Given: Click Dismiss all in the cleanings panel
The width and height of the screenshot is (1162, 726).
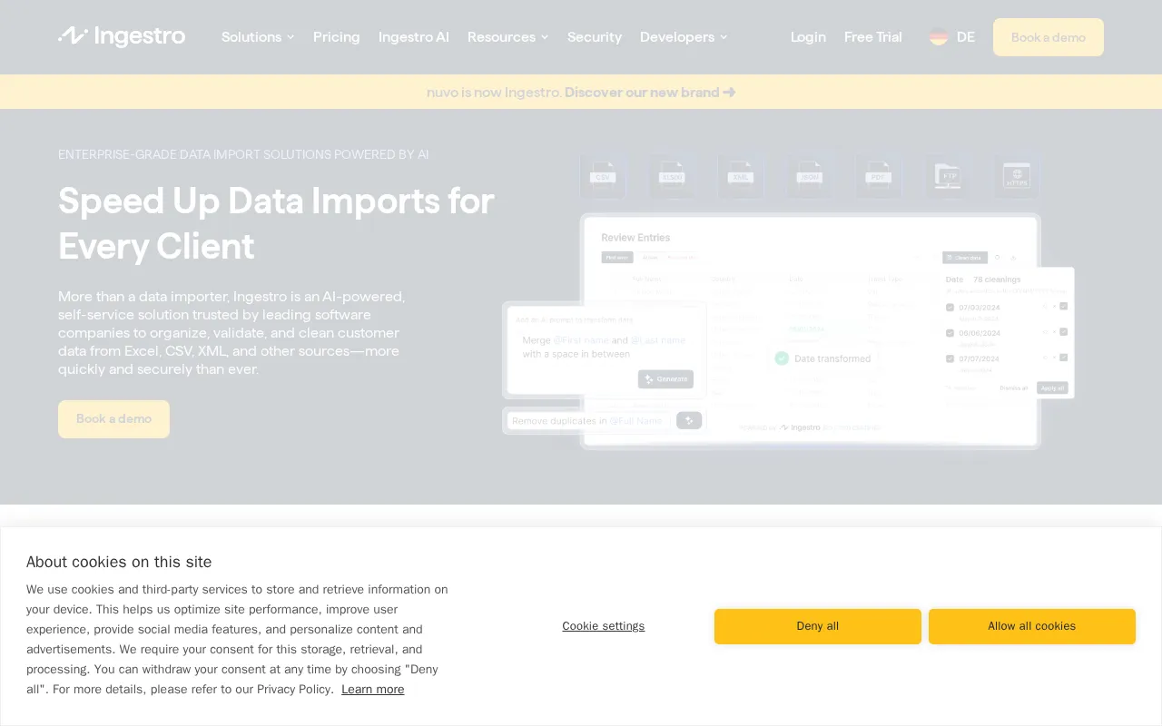Looking at the screenshot, I should coord(1013,388).
